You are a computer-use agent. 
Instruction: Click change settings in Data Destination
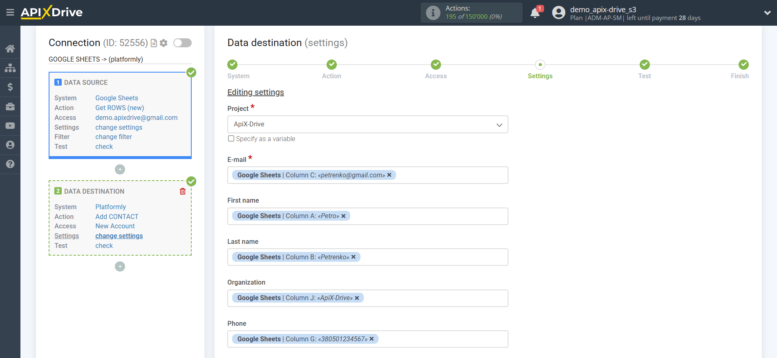(x=119, y=236)
